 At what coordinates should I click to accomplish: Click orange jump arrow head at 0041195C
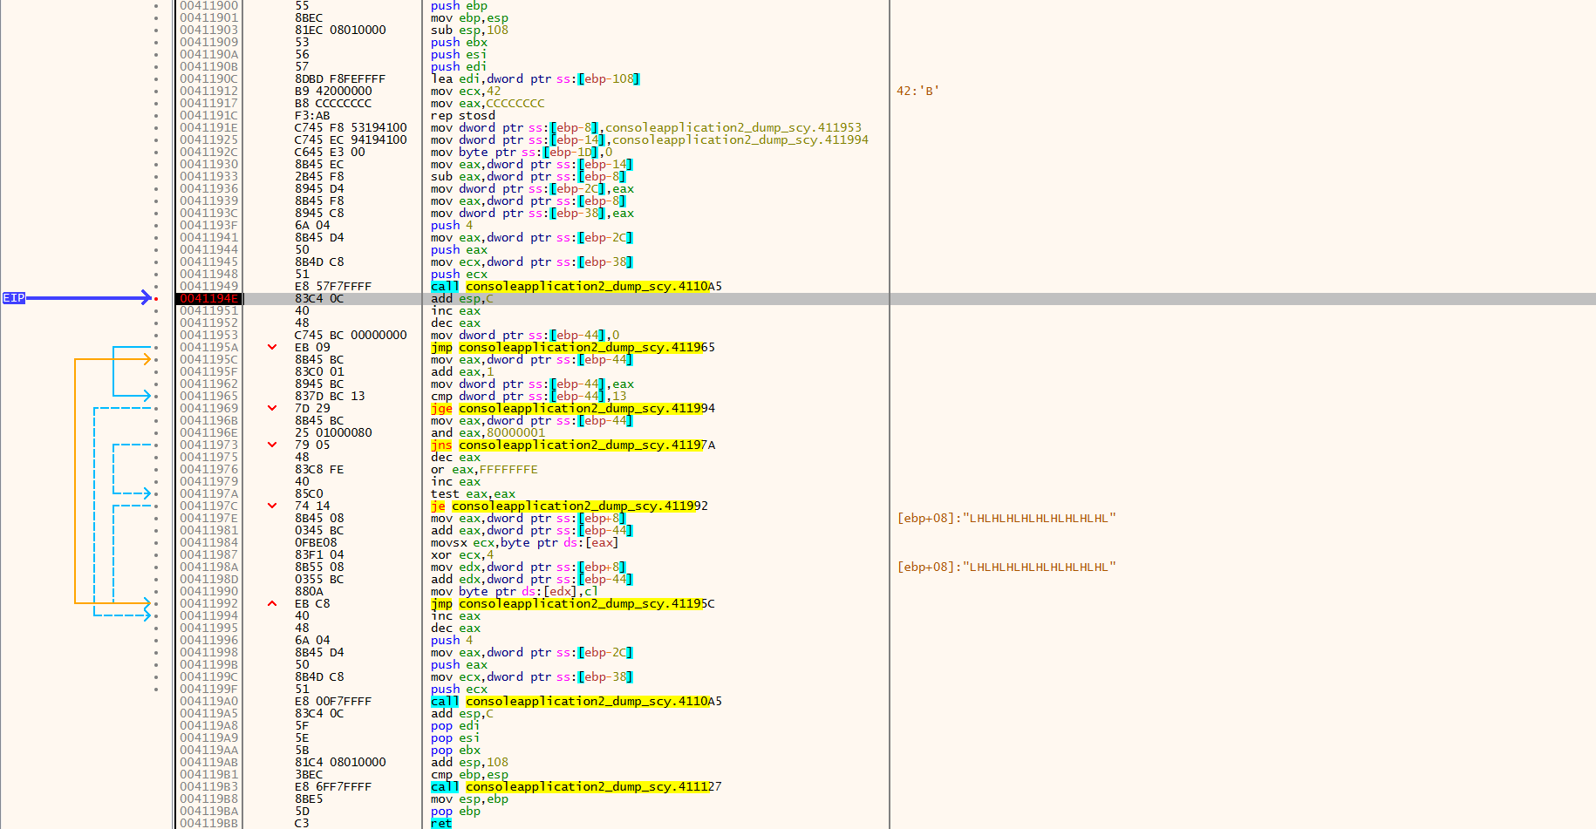tap(147, 359)
